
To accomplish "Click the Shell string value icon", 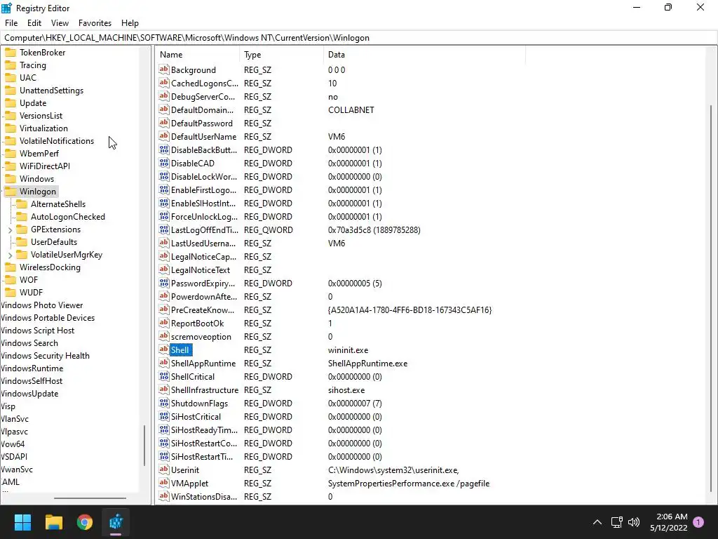I will (164, 350).
